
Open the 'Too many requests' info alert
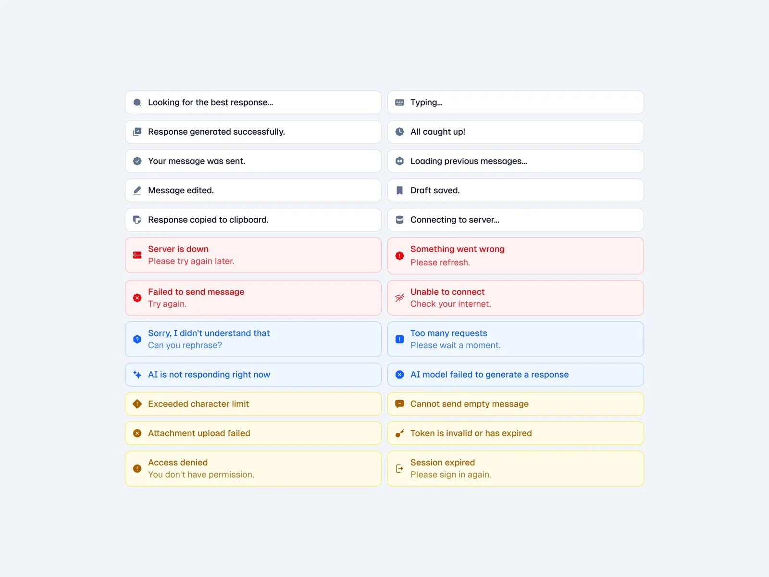[515, 339]
